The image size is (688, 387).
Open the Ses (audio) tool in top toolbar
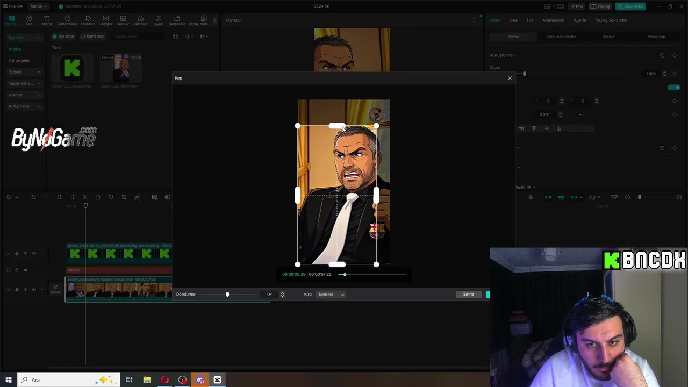29,20
